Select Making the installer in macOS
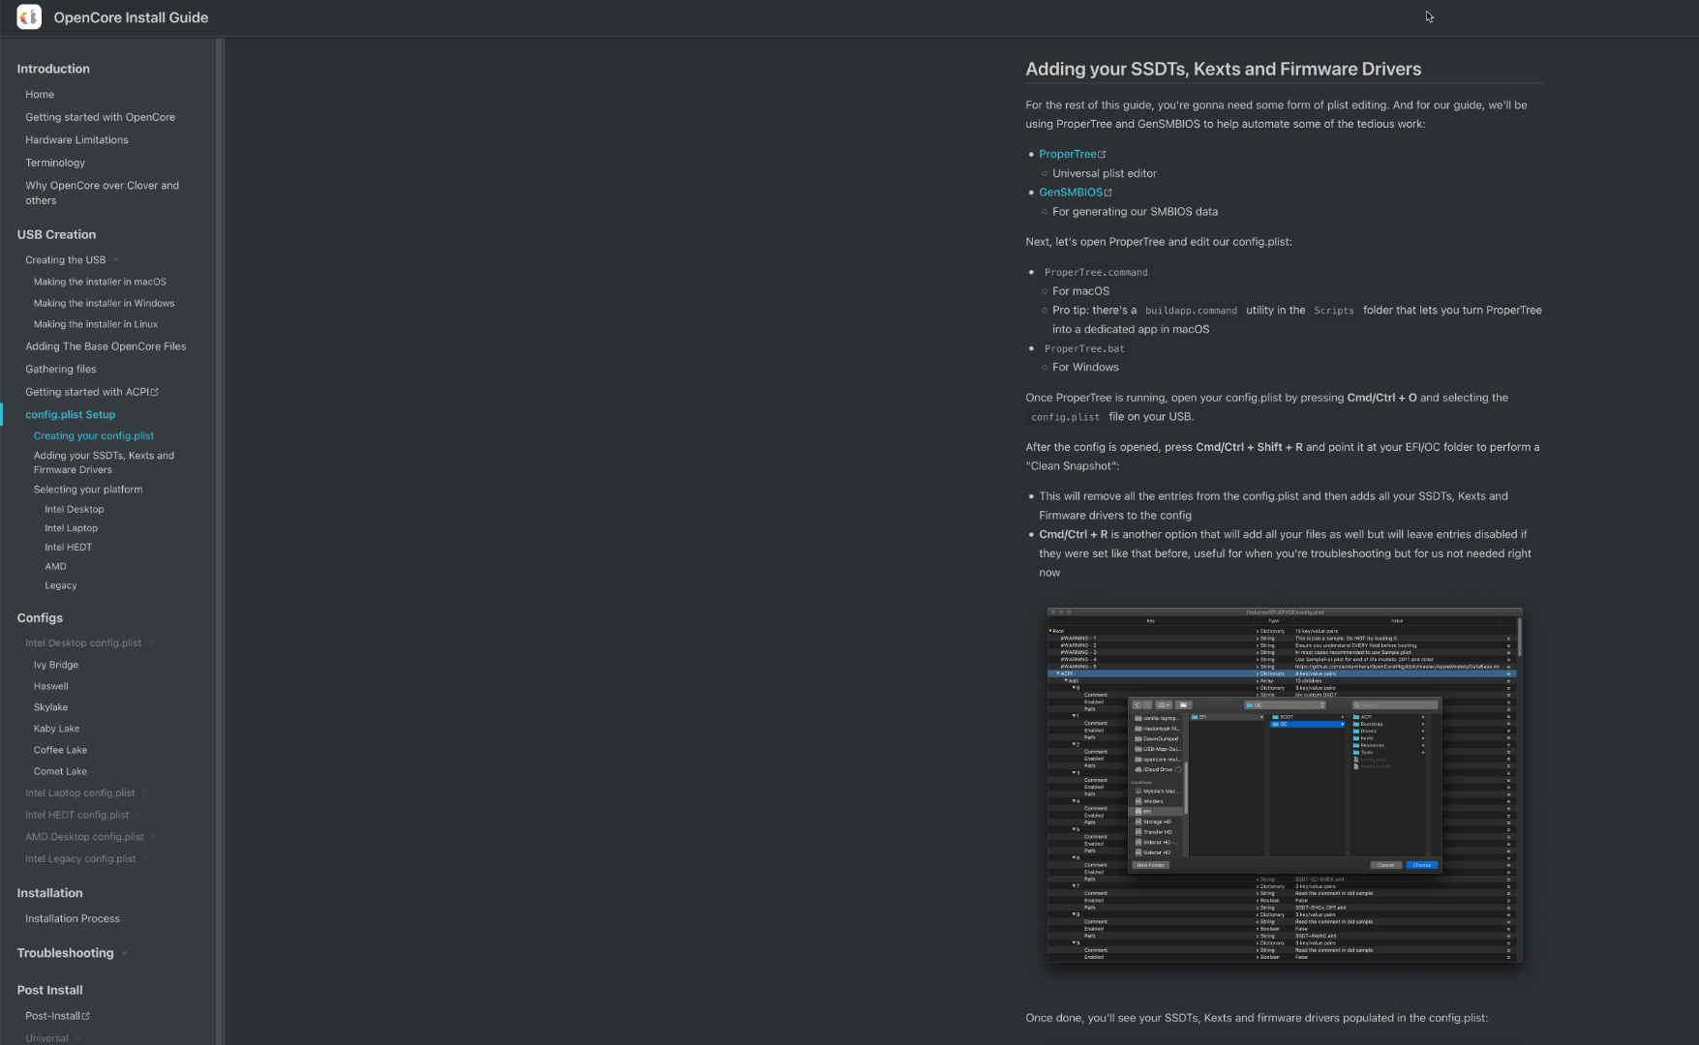The image size is (1699, 1045). click(x=100, y=283)
